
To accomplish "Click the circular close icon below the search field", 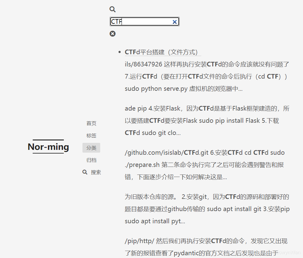I will click(112, 34).
